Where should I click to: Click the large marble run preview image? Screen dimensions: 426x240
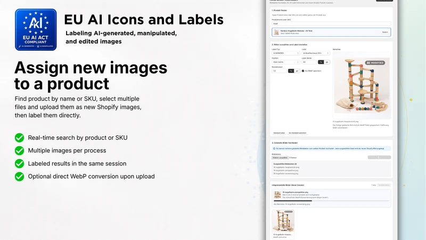point(362,85)
